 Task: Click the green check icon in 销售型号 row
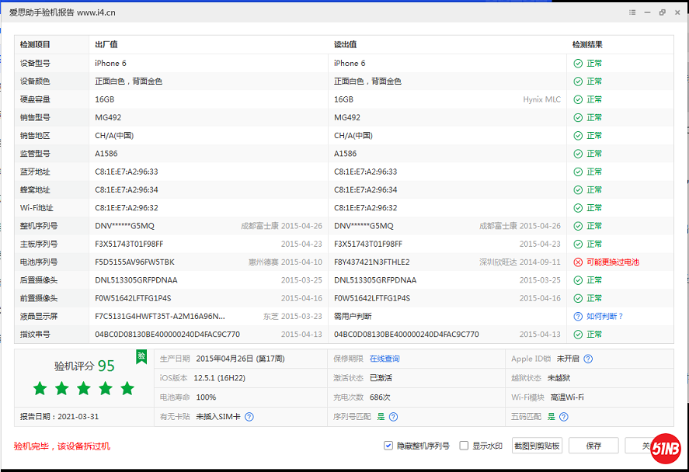point(578,118)
